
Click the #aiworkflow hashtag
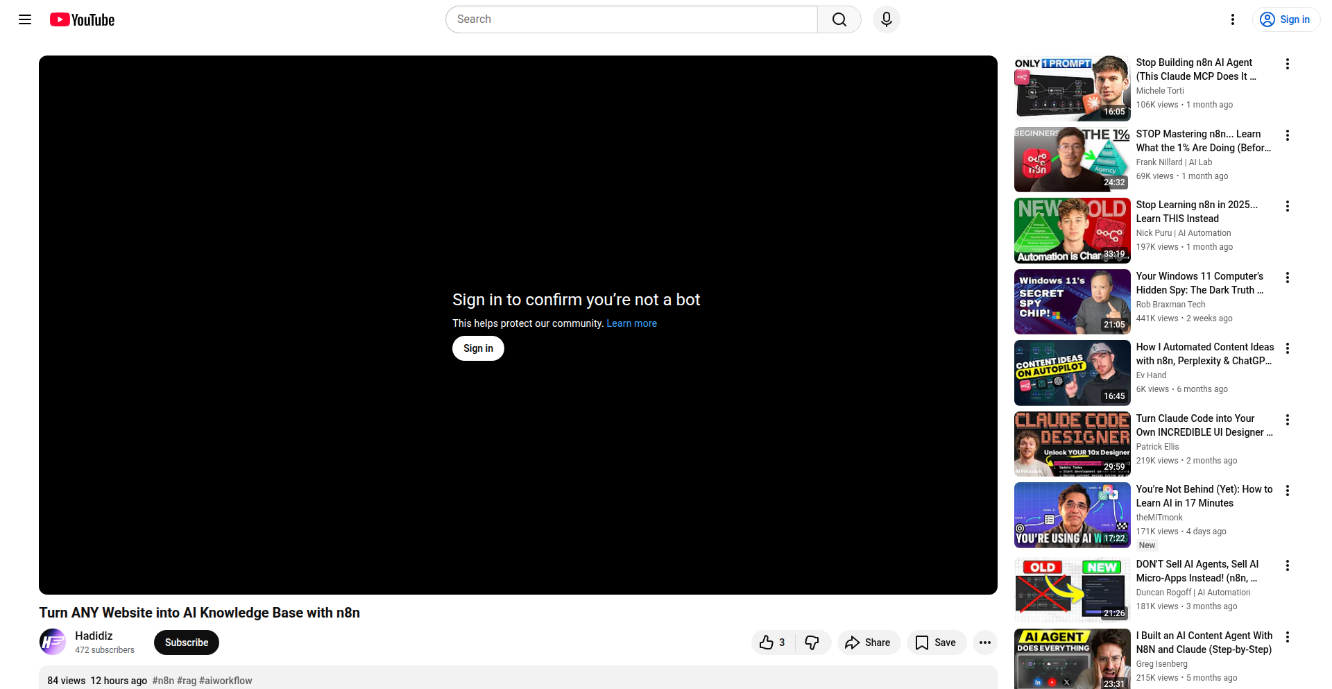click(x=225, y=681)
